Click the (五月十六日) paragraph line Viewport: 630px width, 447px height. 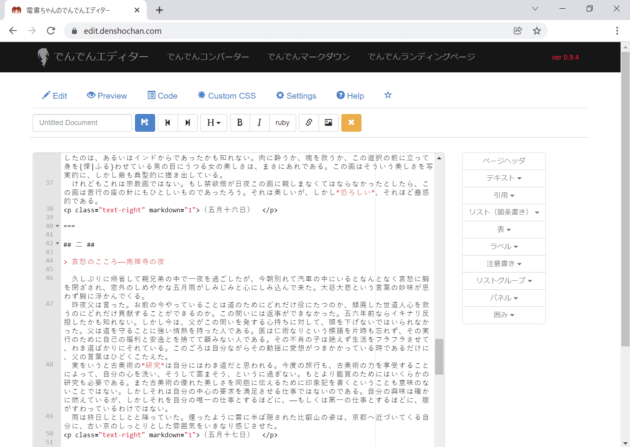170,210
